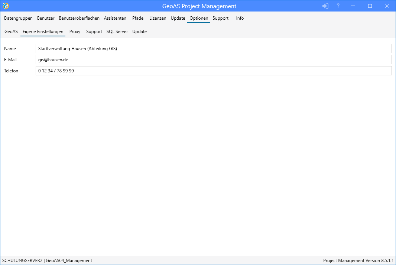
Task: Open Benutzeroberflächen section
Action: (79, 18)
